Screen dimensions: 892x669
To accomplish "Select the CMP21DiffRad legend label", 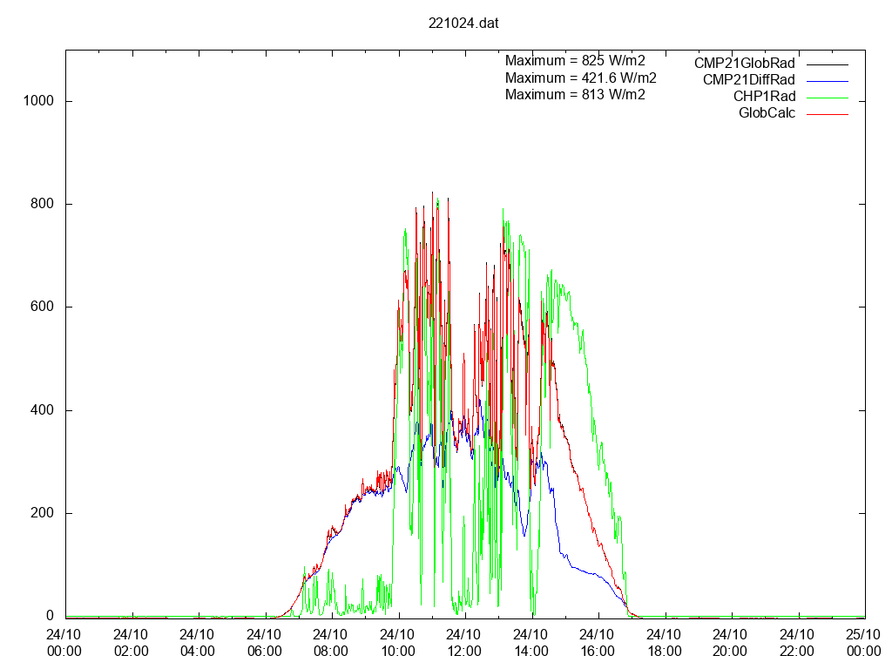I will (748, 79).
